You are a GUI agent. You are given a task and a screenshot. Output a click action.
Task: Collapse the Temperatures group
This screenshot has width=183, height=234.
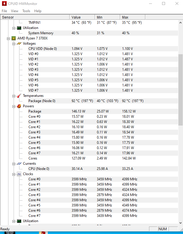[x=14, y=96]
